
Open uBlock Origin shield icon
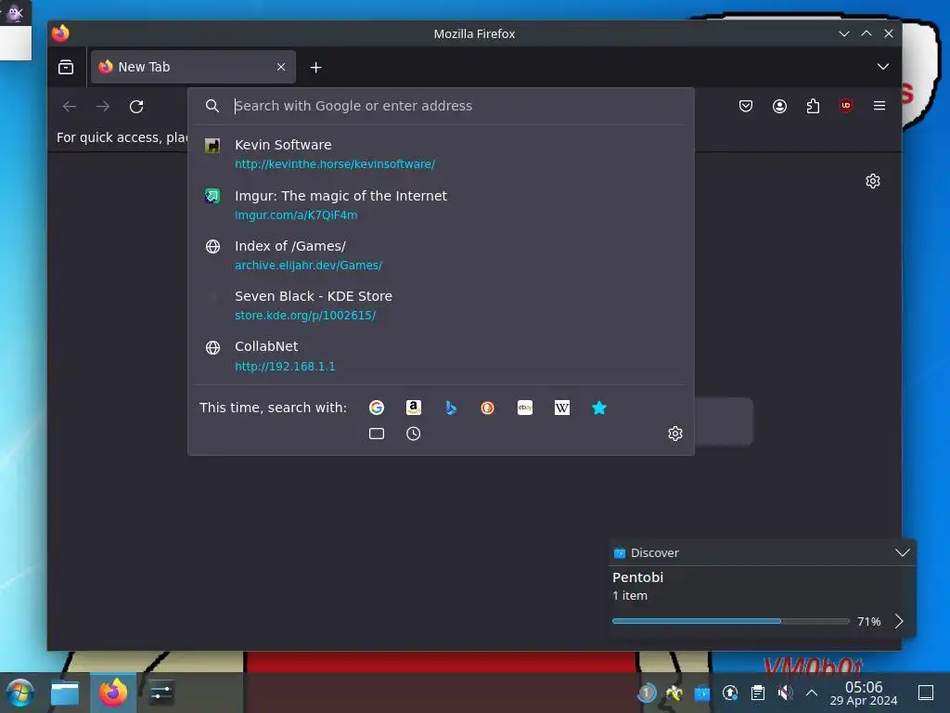pos(846,106)
